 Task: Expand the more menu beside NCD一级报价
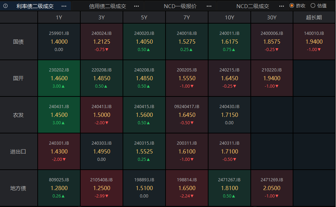(209, 6)
